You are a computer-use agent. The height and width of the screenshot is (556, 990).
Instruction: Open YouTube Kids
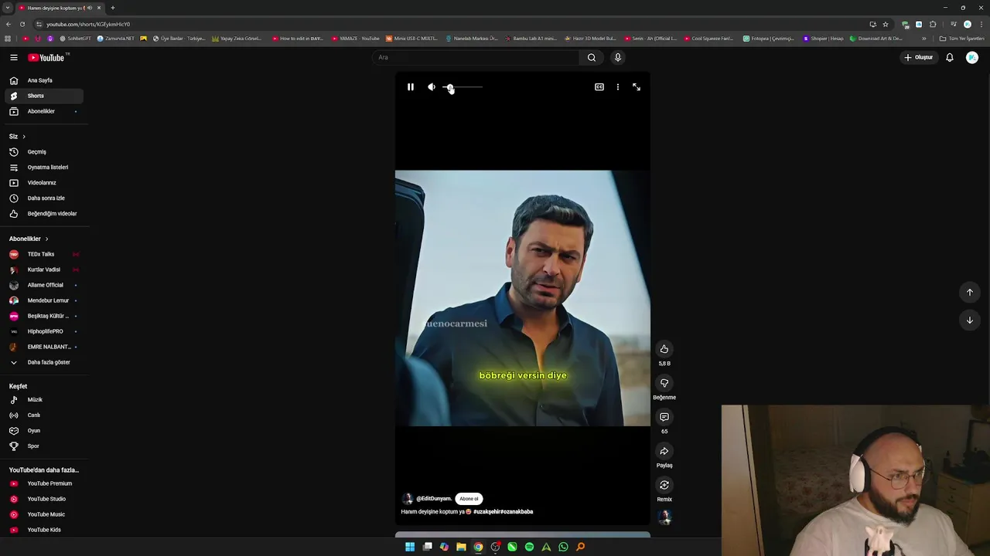(43, 530)
